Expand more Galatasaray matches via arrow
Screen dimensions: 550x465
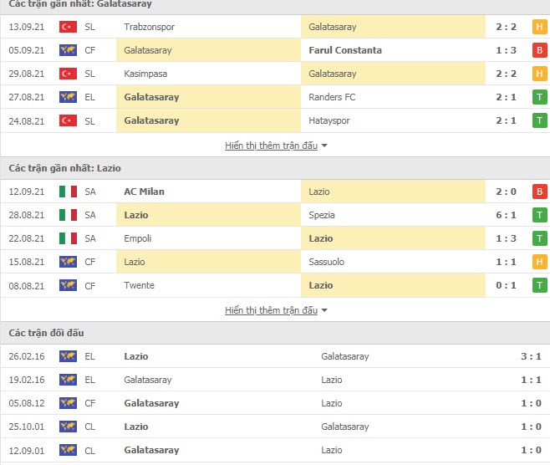pyautogui.click(x=324, y=146)
